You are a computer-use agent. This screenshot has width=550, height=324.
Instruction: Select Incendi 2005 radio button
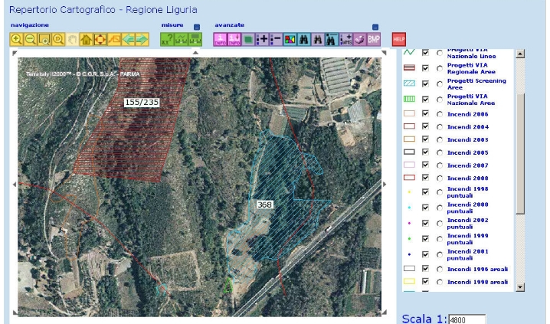(x=440, y=152)
